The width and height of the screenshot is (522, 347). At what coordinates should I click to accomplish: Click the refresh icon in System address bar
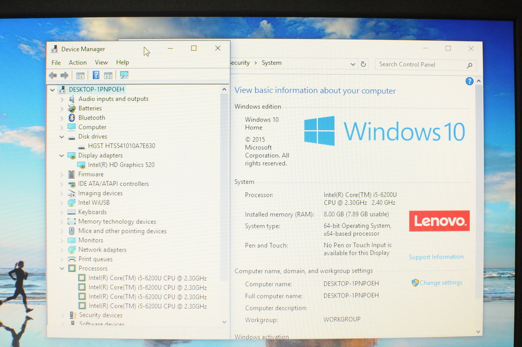[x=363, y=64]
